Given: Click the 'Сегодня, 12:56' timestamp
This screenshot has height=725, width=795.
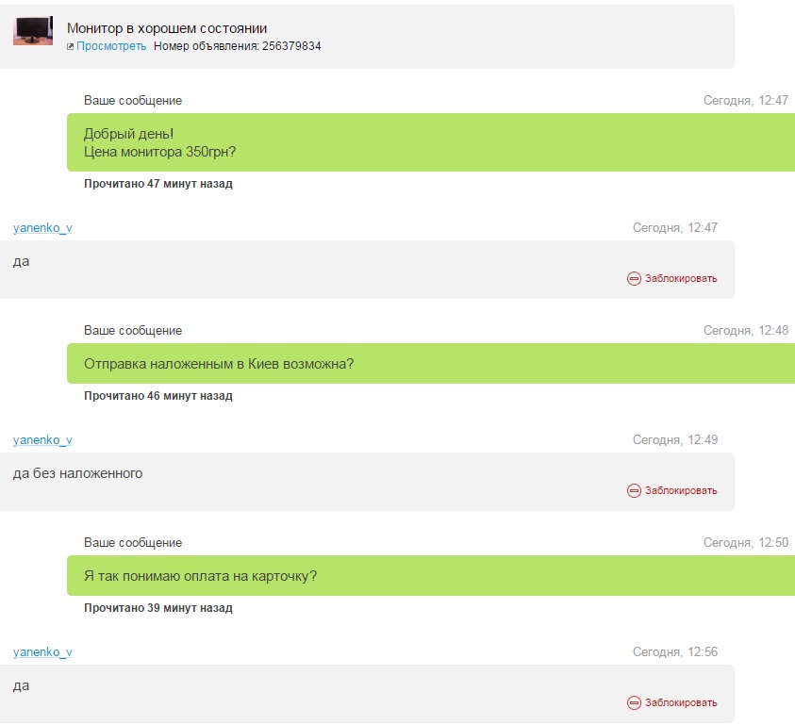Looking at the screenshot, I should pyautogui.click(x=675, y=652).
